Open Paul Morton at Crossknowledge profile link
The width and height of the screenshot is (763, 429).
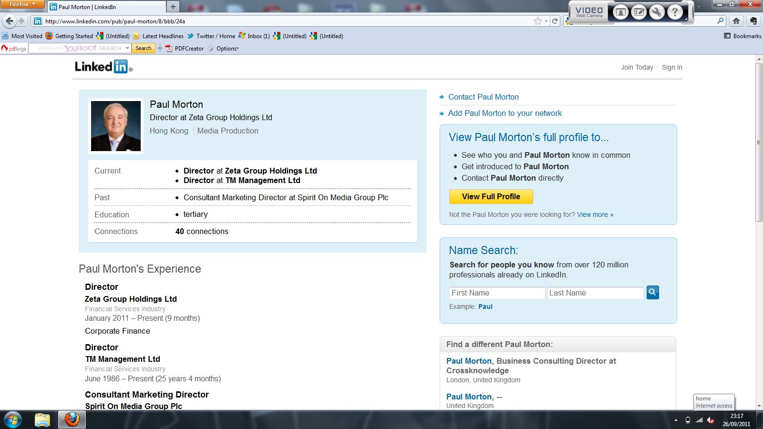469,361
